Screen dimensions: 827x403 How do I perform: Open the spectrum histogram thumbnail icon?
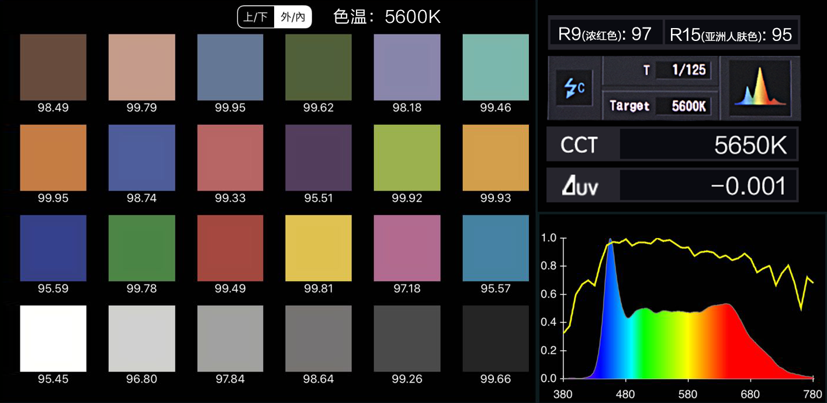click(760, 88)
